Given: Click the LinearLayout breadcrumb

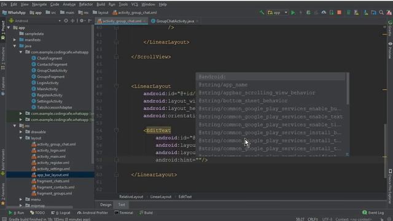Looking at the screenshot, I should coord(161,196).
